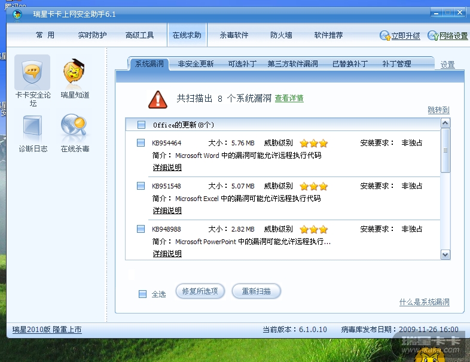This screenshot has width=470, height=362.
Task: Click the red warning triangle icon
Action: point(158,99)
